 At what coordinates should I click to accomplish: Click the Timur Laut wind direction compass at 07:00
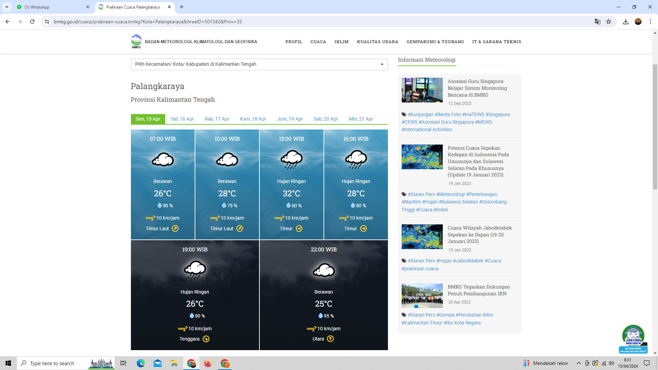[x=175, y=229]
